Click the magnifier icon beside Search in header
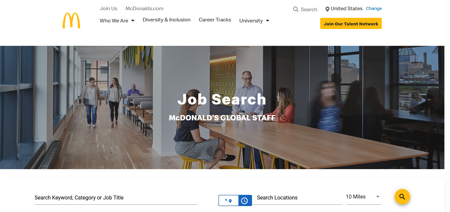This screenshot has width=450, height=212. click(296, 9)
